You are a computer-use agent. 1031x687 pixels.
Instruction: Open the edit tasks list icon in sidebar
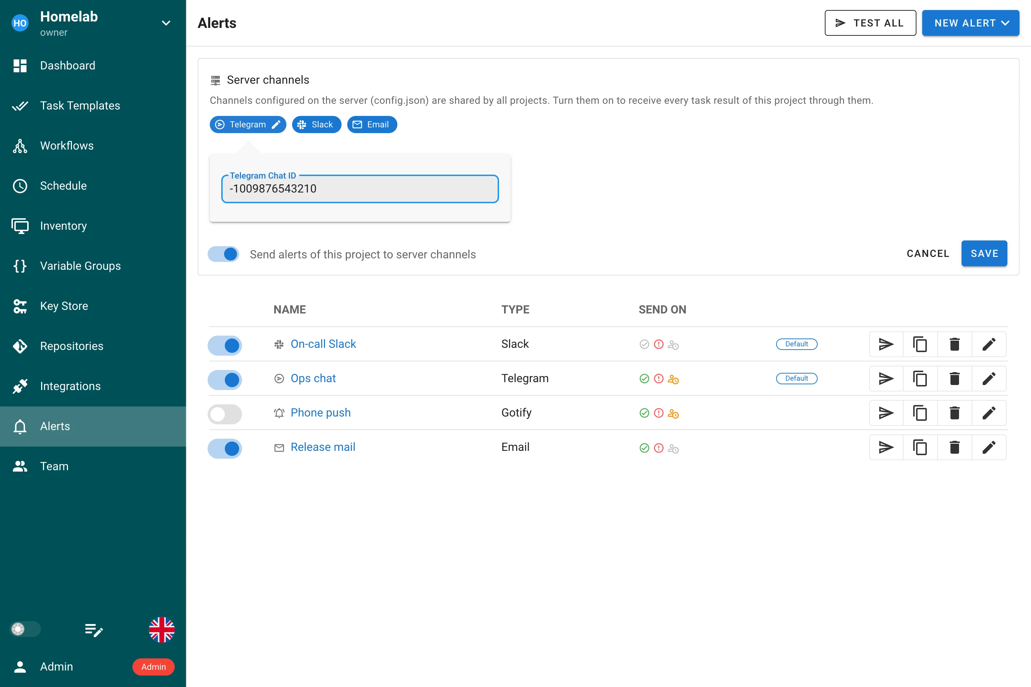93,630
